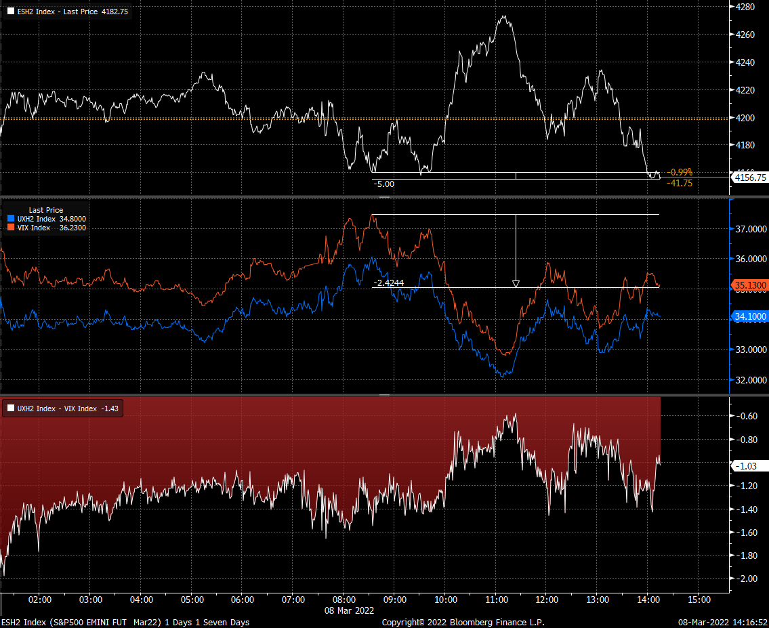The image size is (769, 628).
Task: Click the '08 Mar 2022' date label below the axis
Action: click(x=349, y=610)
